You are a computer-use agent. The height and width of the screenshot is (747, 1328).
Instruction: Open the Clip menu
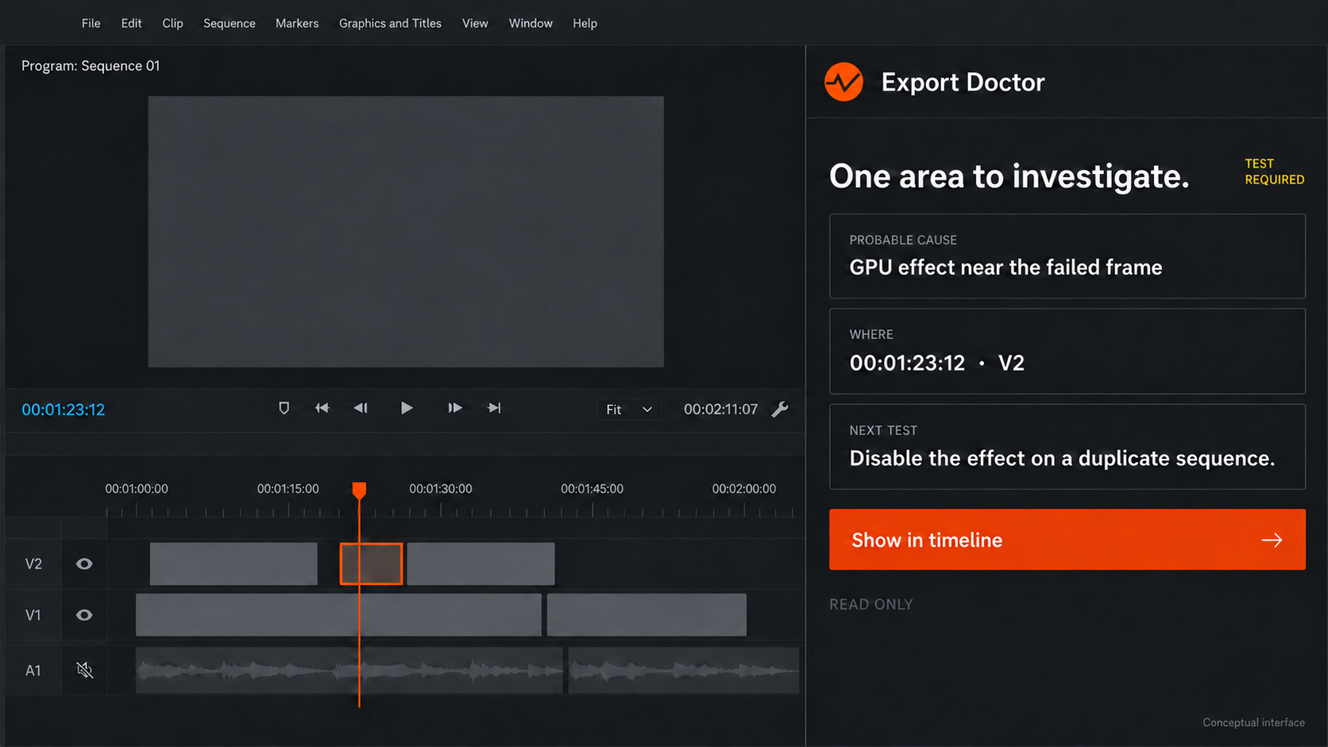coord(173,23)
